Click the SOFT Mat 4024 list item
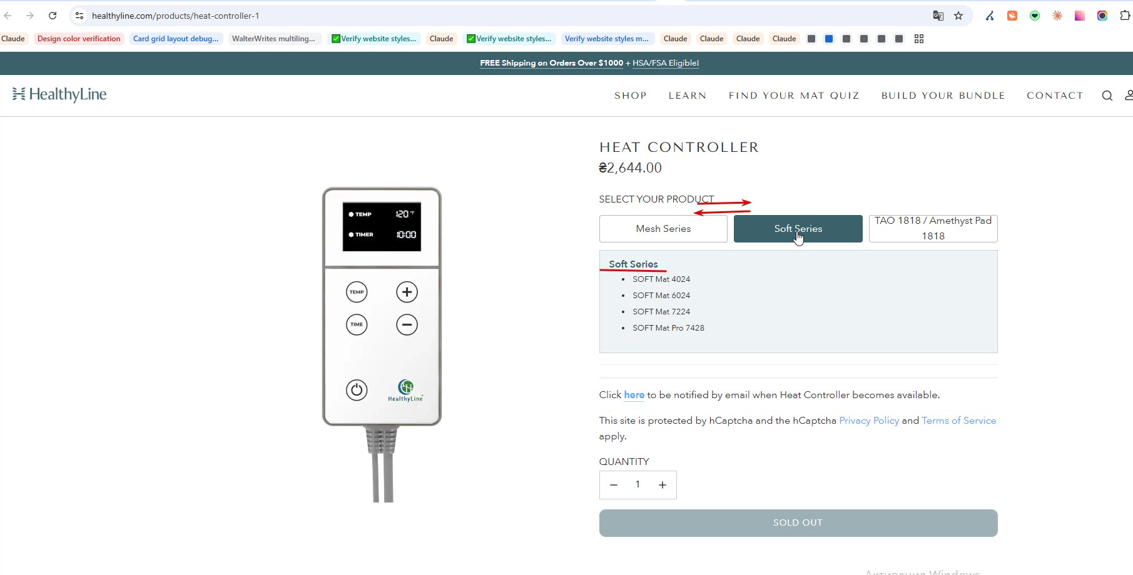This screenshot has height=575, width=1133. pyautogui.click(x=661, y=279)
